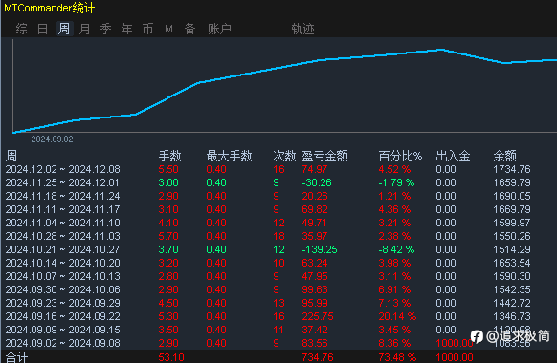The height and width of the screenshot is (363, 557).
Task: Click the chart date label 2024.09.02
Action: (53, 139)
